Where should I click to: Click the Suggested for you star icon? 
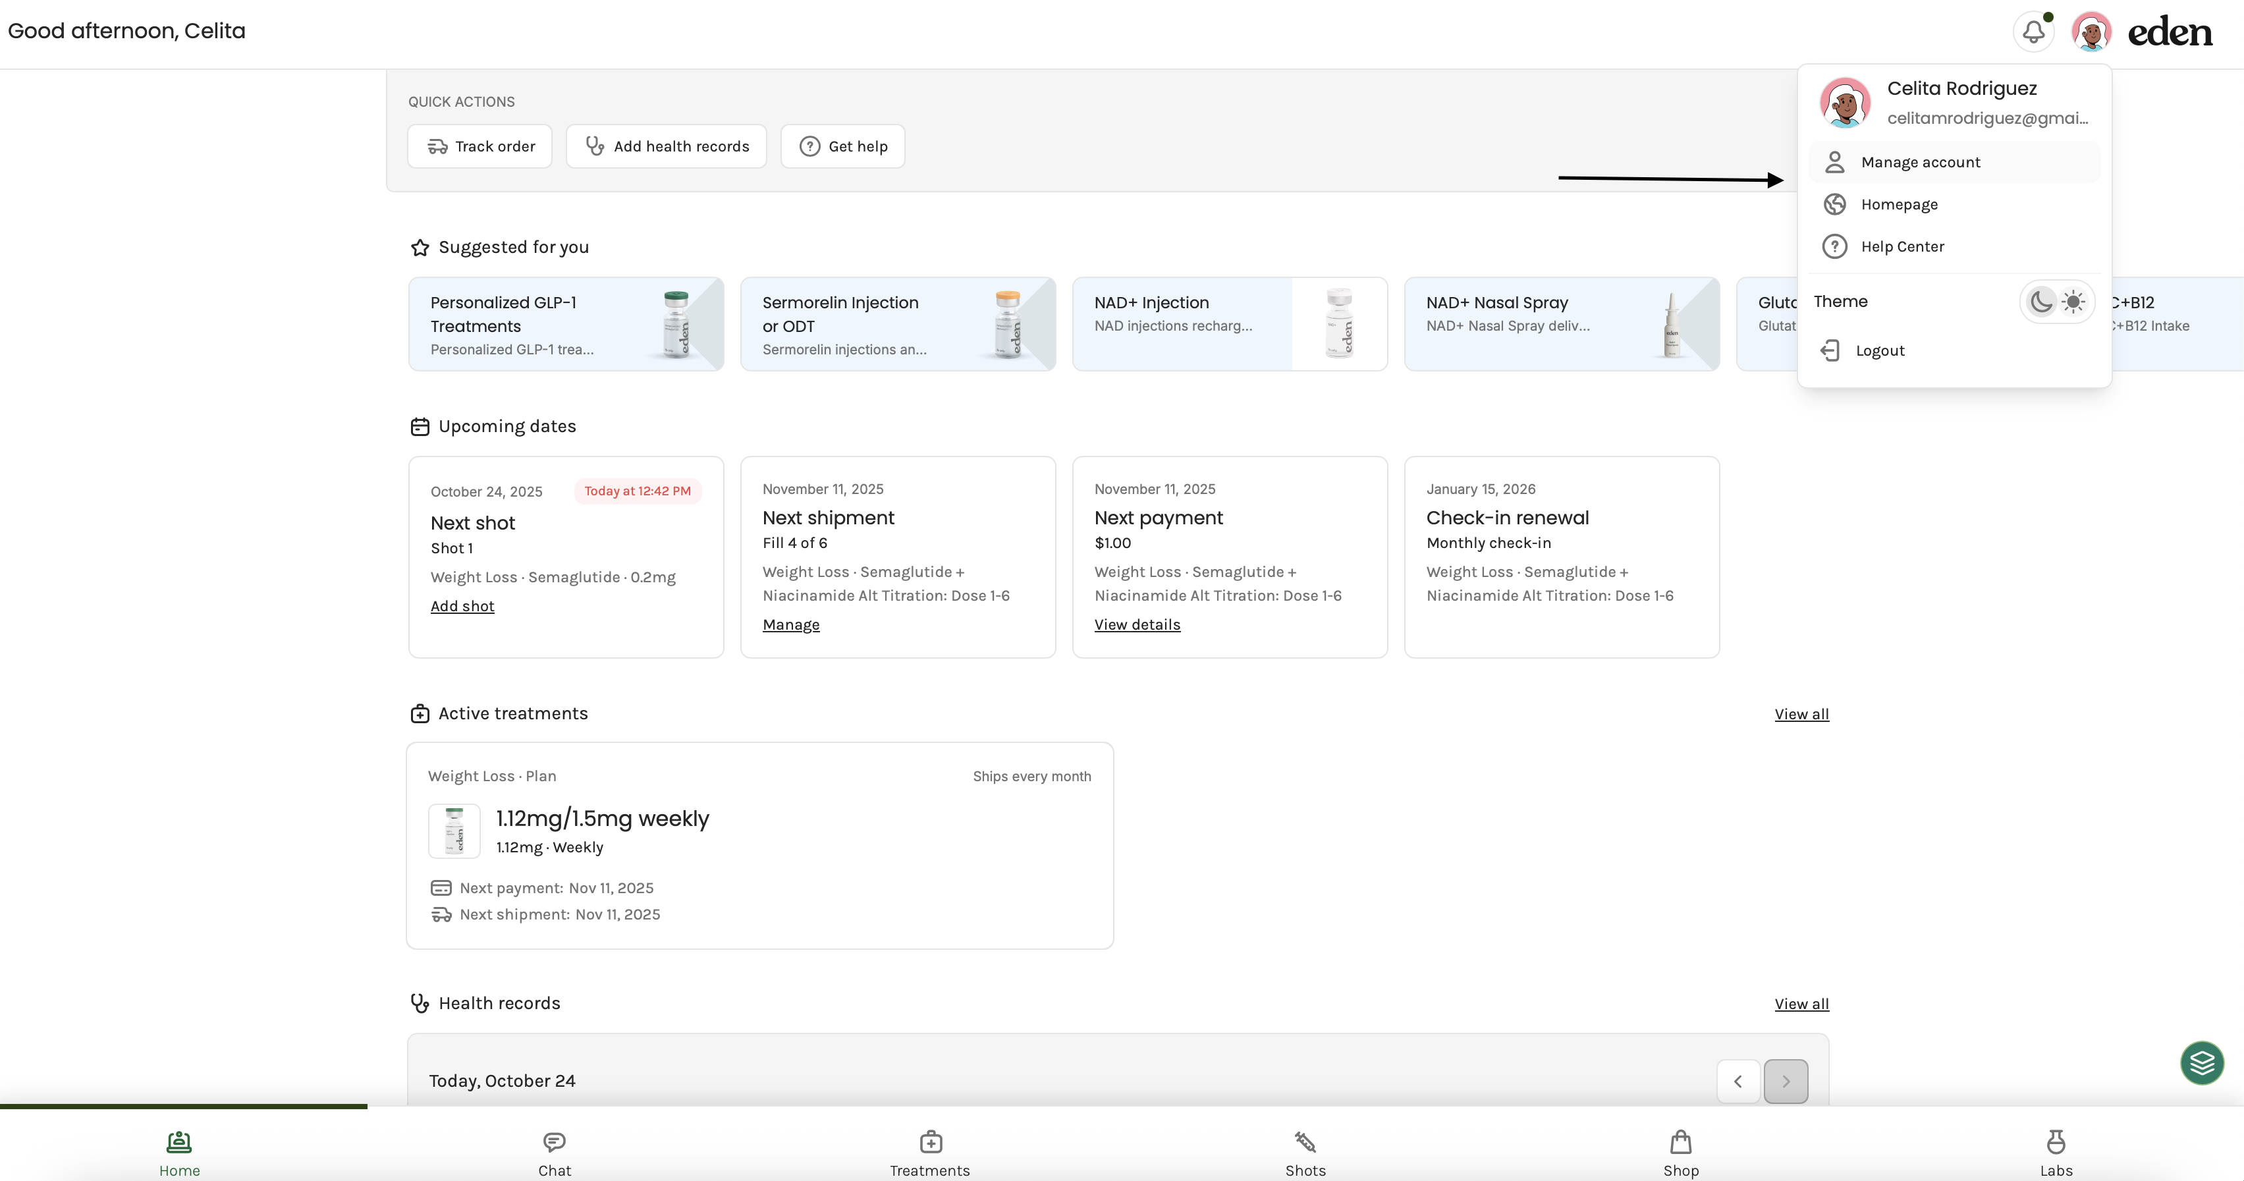[420, 248]
